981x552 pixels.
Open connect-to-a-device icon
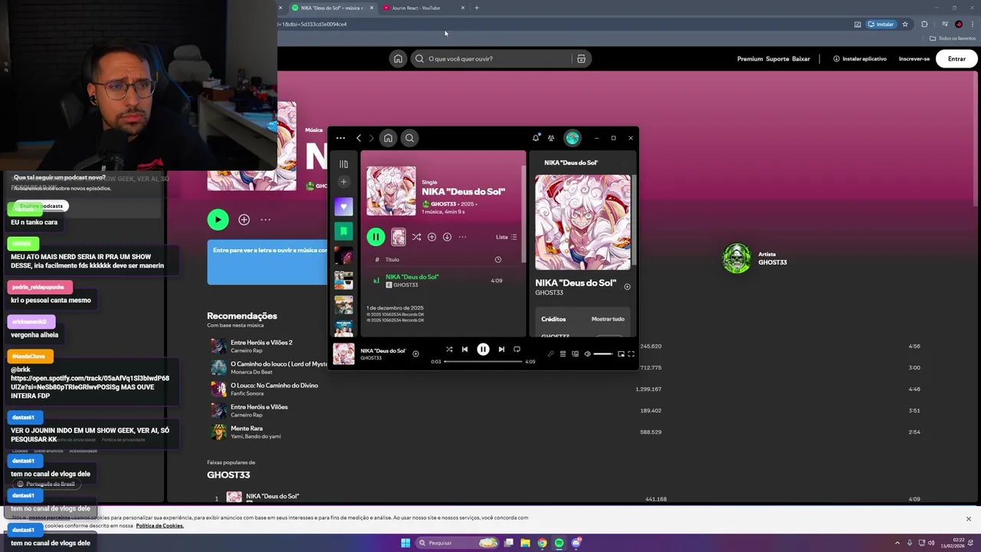coord(575,353)
